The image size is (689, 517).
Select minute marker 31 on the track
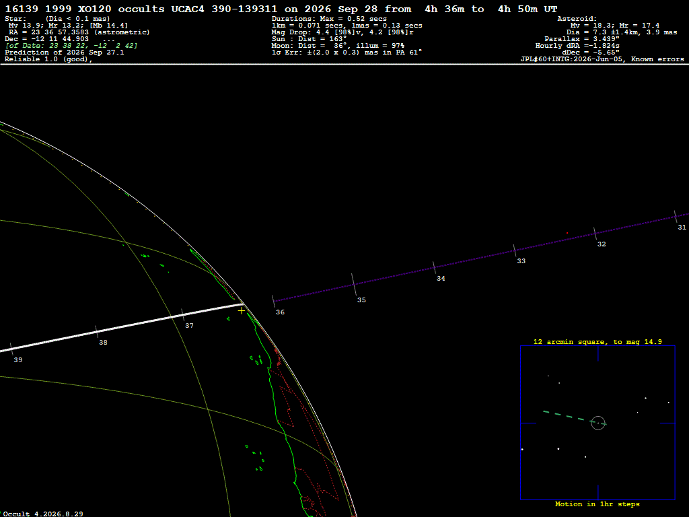[x=682, y=228]
